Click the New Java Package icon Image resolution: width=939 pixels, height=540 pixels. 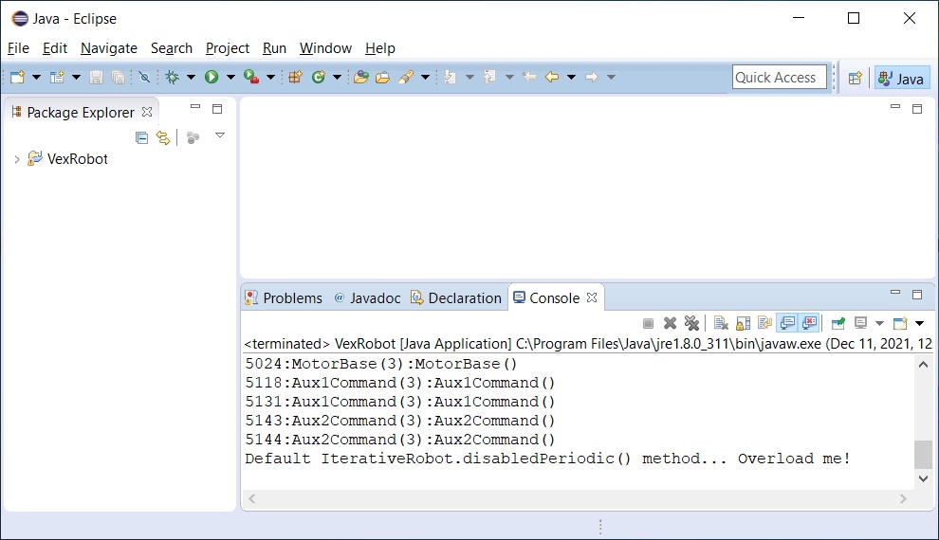coord(295,77)
